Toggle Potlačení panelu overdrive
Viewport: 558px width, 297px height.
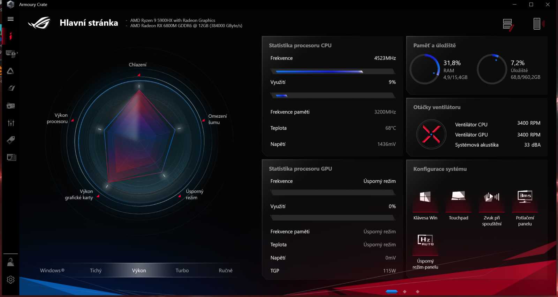[525, 208]
